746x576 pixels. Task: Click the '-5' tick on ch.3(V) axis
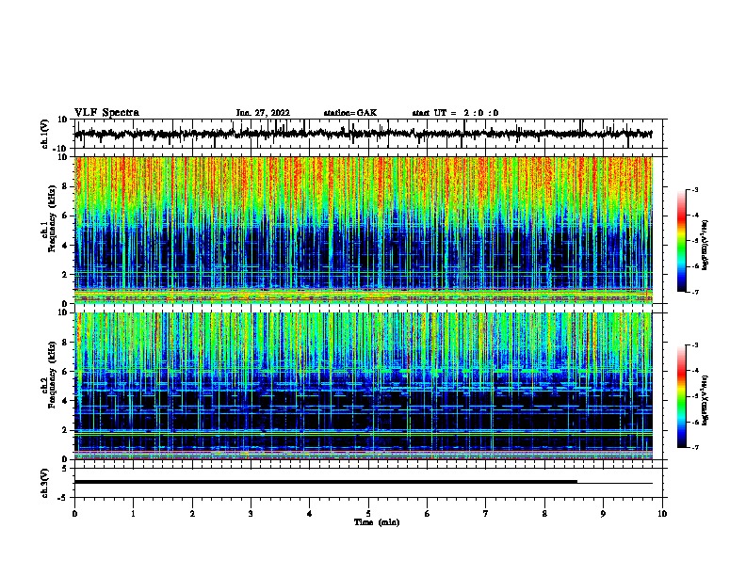click(x=63, y=498)
